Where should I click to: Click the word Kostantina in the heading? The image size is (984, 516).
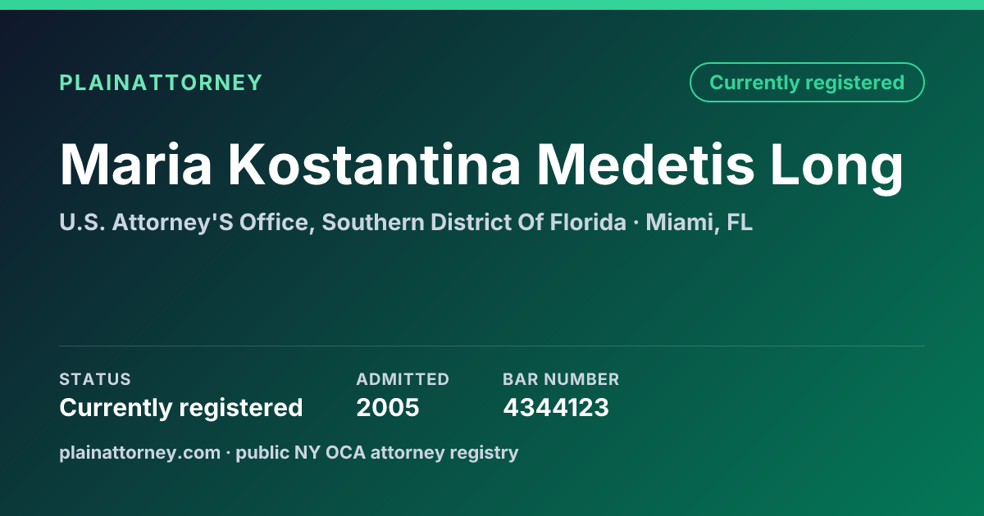pos(374,165)
